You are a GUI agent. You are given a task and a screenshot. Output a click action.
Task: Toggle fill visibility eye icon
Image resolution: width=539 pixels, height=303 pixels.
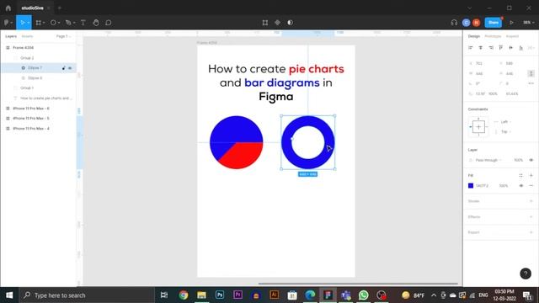(x=521, y=186)
